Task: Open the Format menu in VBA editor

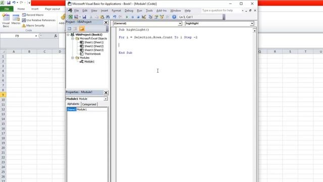Action: click(x=116, y=11)
